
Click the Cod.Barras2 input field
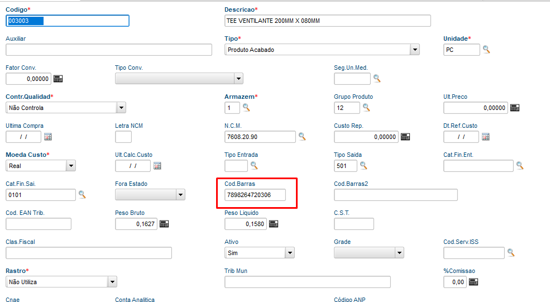[x=396, y=195]
